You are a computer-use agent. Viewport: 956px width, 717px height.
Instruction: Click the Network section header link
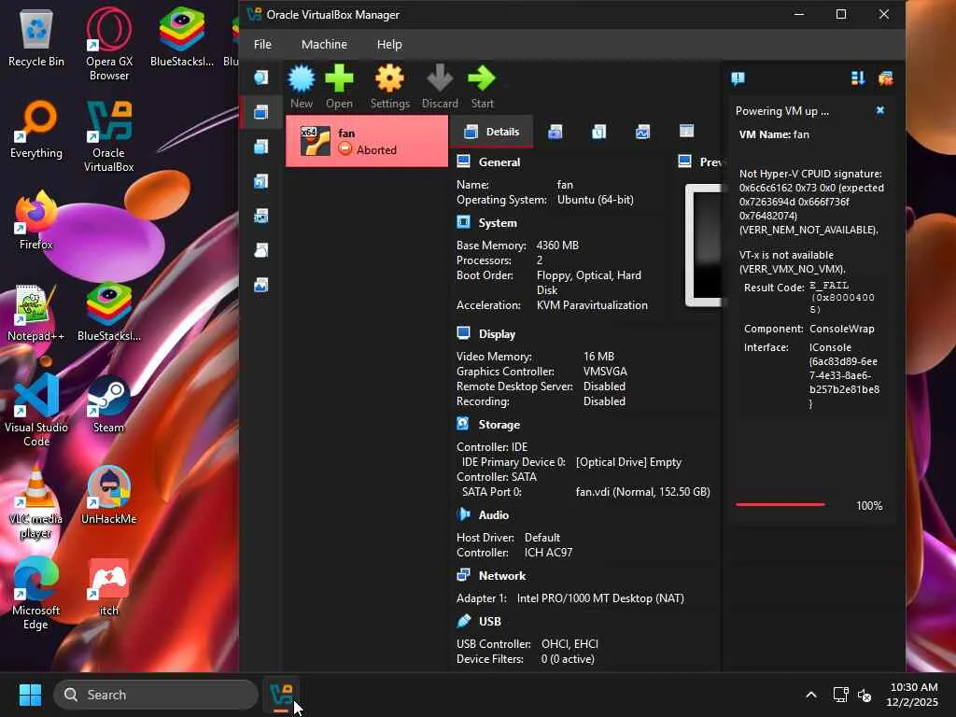coord(502,575)
